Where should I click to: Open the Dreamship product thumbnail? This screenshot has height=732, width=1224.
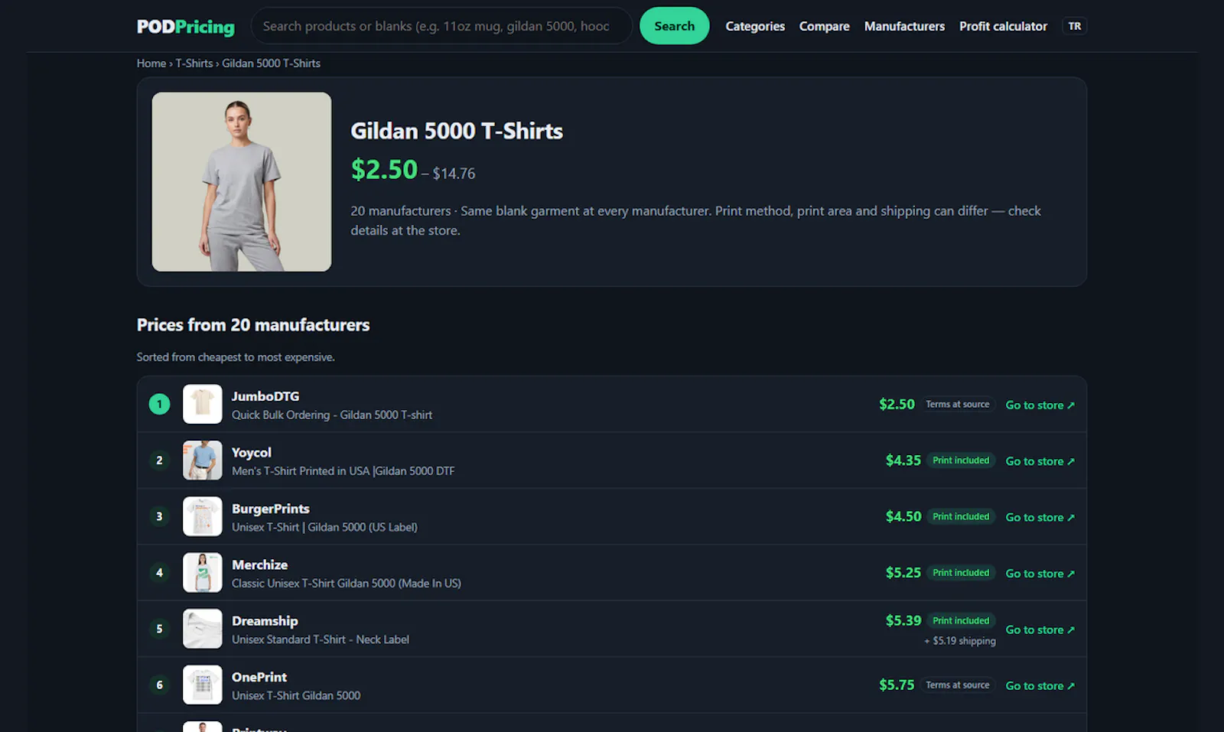click(203, 629)
